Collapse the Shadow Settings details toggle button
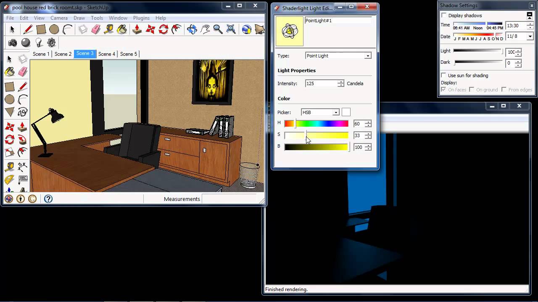 tap(530, 15)
